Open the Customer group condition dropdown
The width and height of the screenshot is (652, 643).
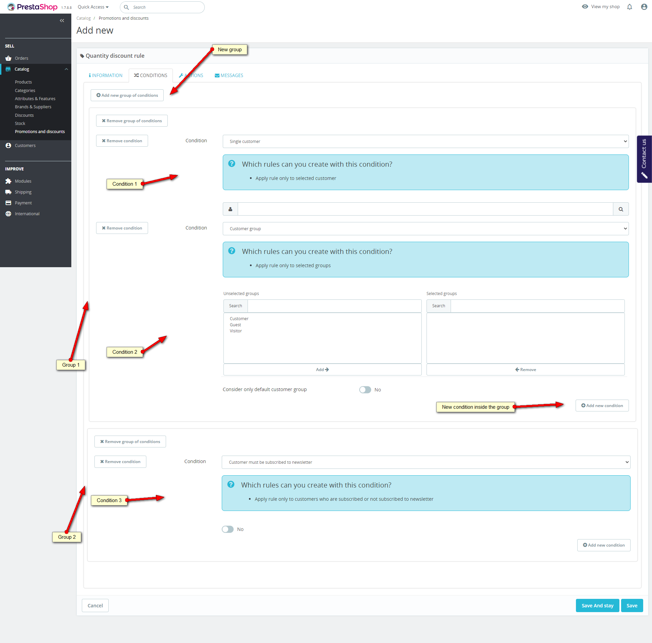pos(425,229)
